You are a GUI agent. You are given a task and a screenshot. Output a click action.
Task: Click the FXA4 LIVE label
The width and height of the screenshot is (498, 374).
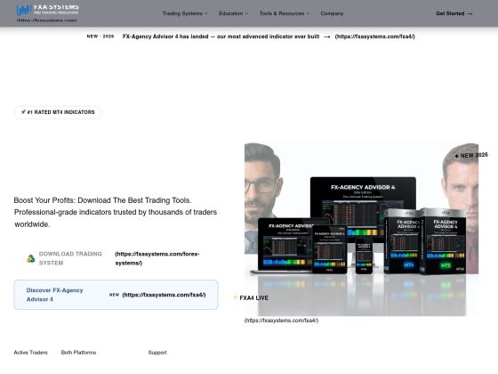click(253, 298)
